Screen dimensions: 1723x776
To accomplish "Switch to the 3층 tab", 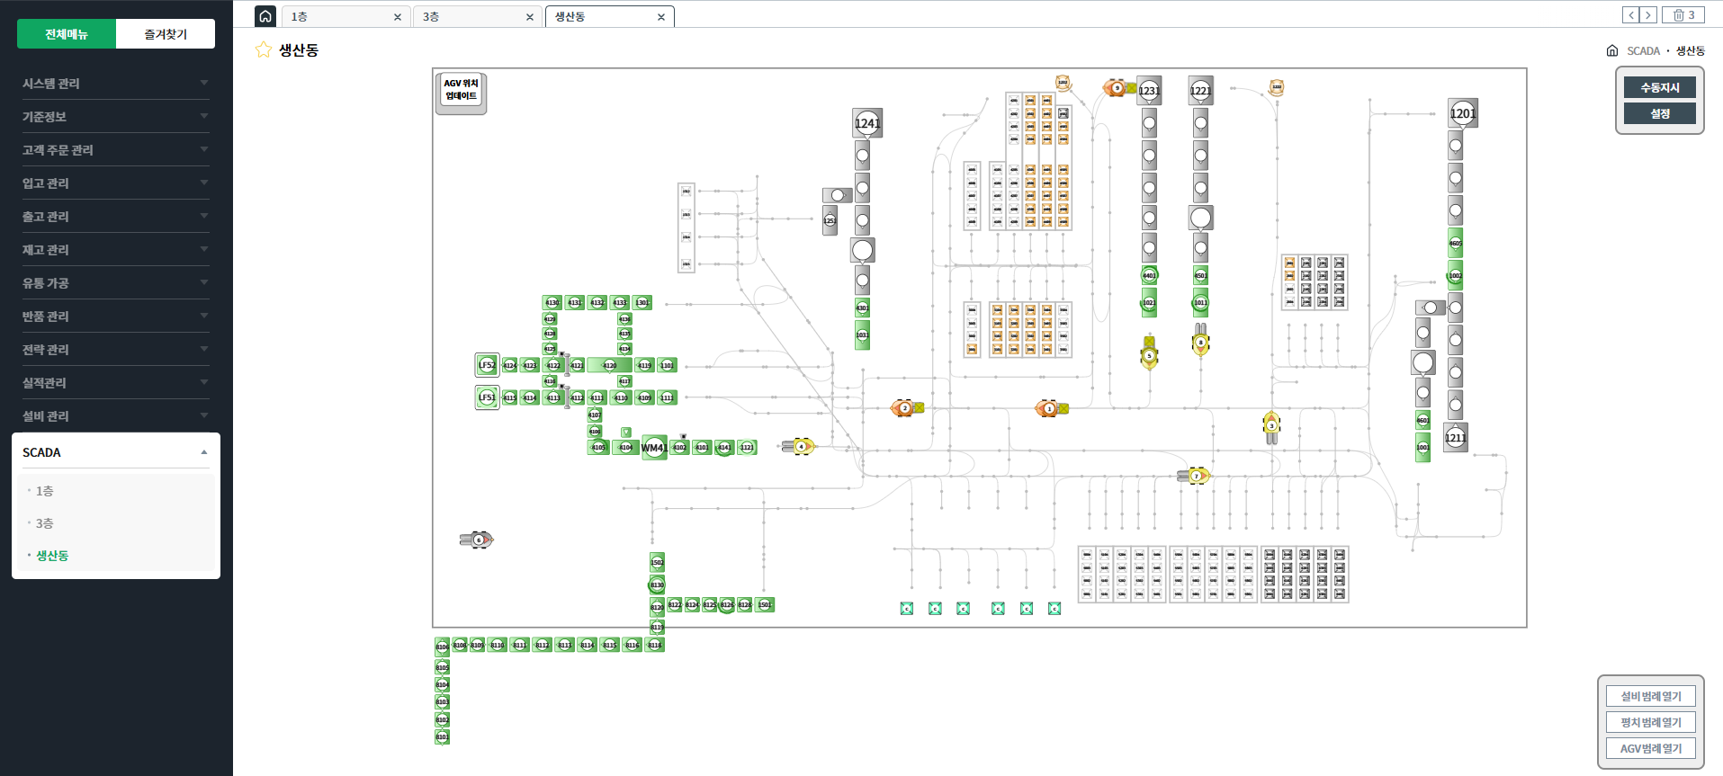I will [x=478, y=17].
